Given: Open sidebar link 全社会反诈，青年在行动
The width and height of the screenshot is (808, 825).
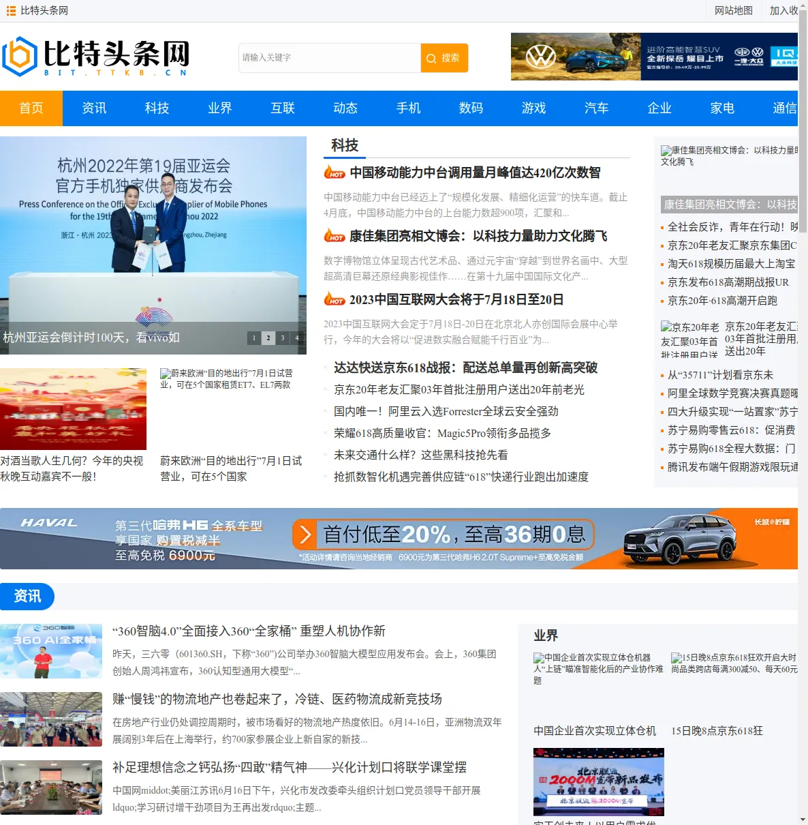Looking at the screenshot, I should pyautogui.click(x=732, y=226).
